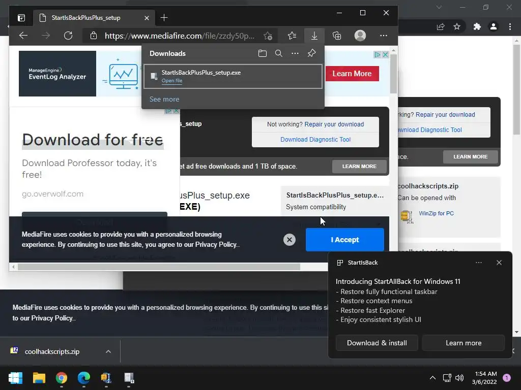
Task: Click WinZip for PC link
Action: [436, 213]
